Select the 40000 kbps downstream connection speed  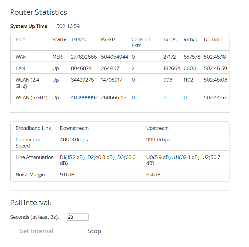click(74, 140)
